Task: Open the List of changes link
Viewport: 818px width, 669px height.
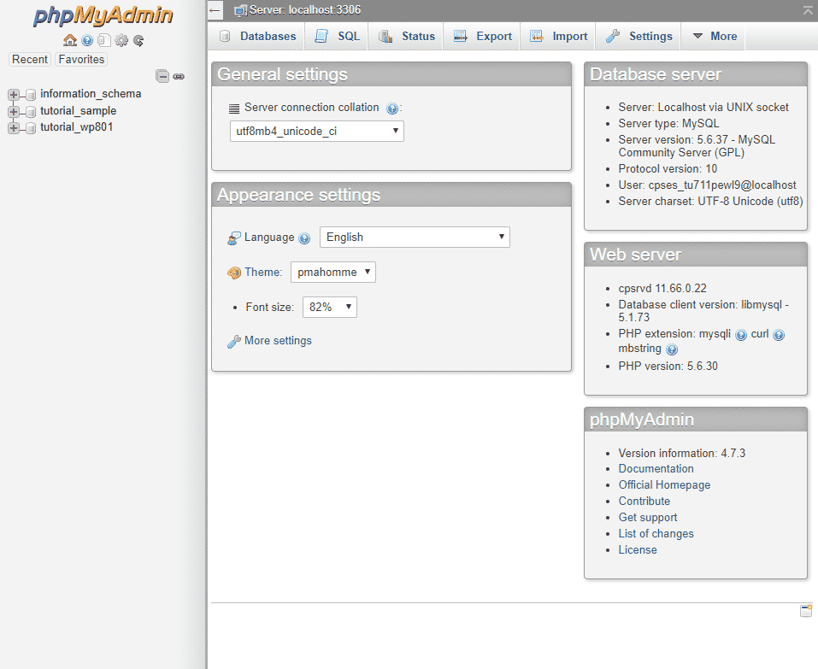Action: pos(656,533)
